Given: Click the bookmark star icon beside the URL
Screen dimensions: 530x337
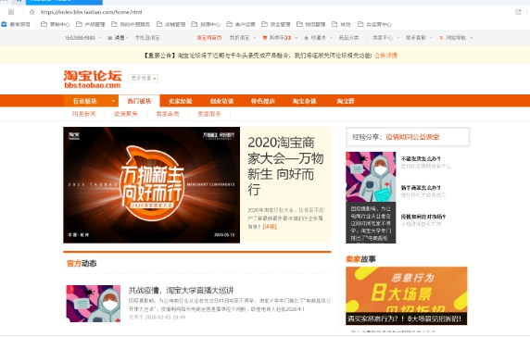Looking at the screenshot, I should [x=32, y=12].
